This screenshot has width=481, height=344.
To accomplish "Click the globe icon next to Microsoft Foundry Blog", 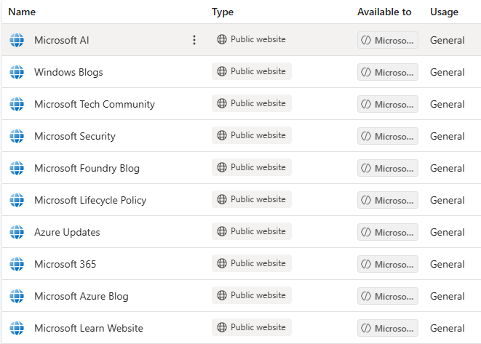I will tap(17, 168).
